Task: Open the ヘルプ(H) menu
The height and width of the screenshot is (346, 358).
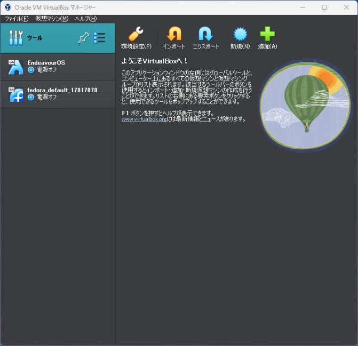Action: click(86, 19)
